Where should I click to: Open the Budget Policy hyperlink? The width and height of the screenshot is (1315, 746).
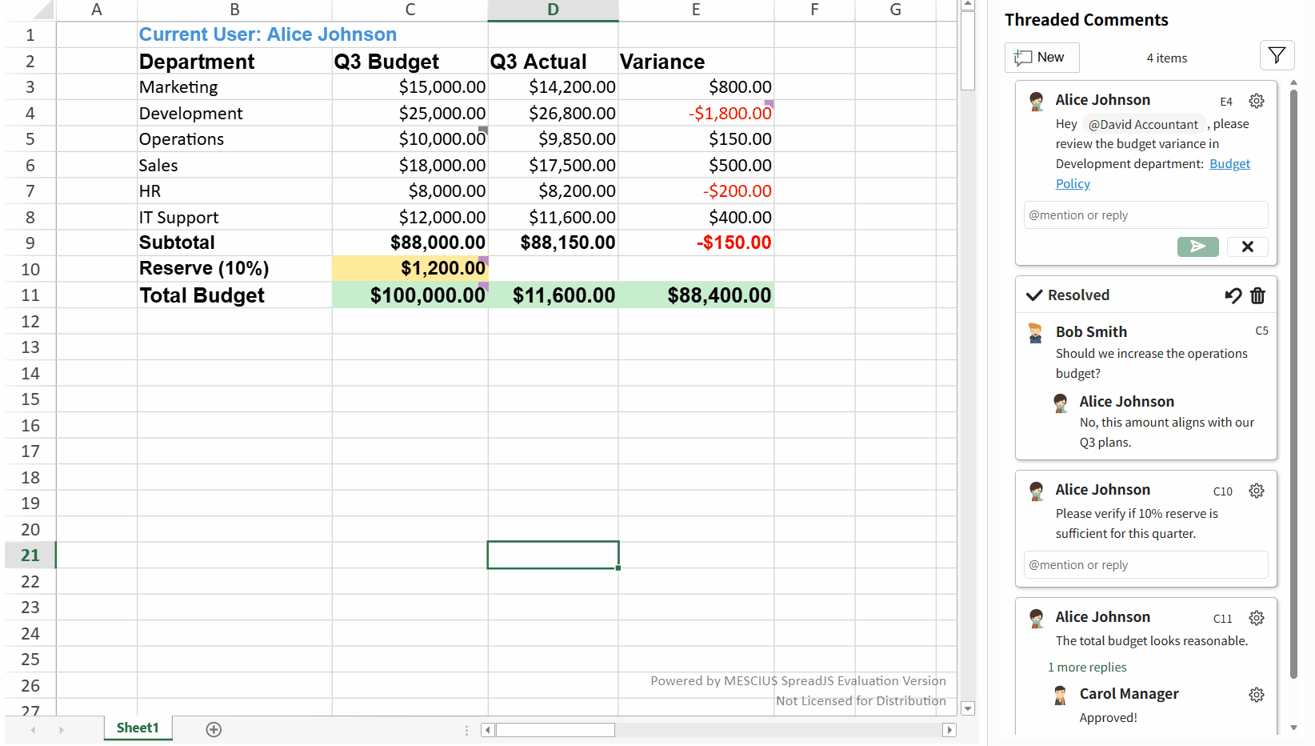coord(1229,164)
